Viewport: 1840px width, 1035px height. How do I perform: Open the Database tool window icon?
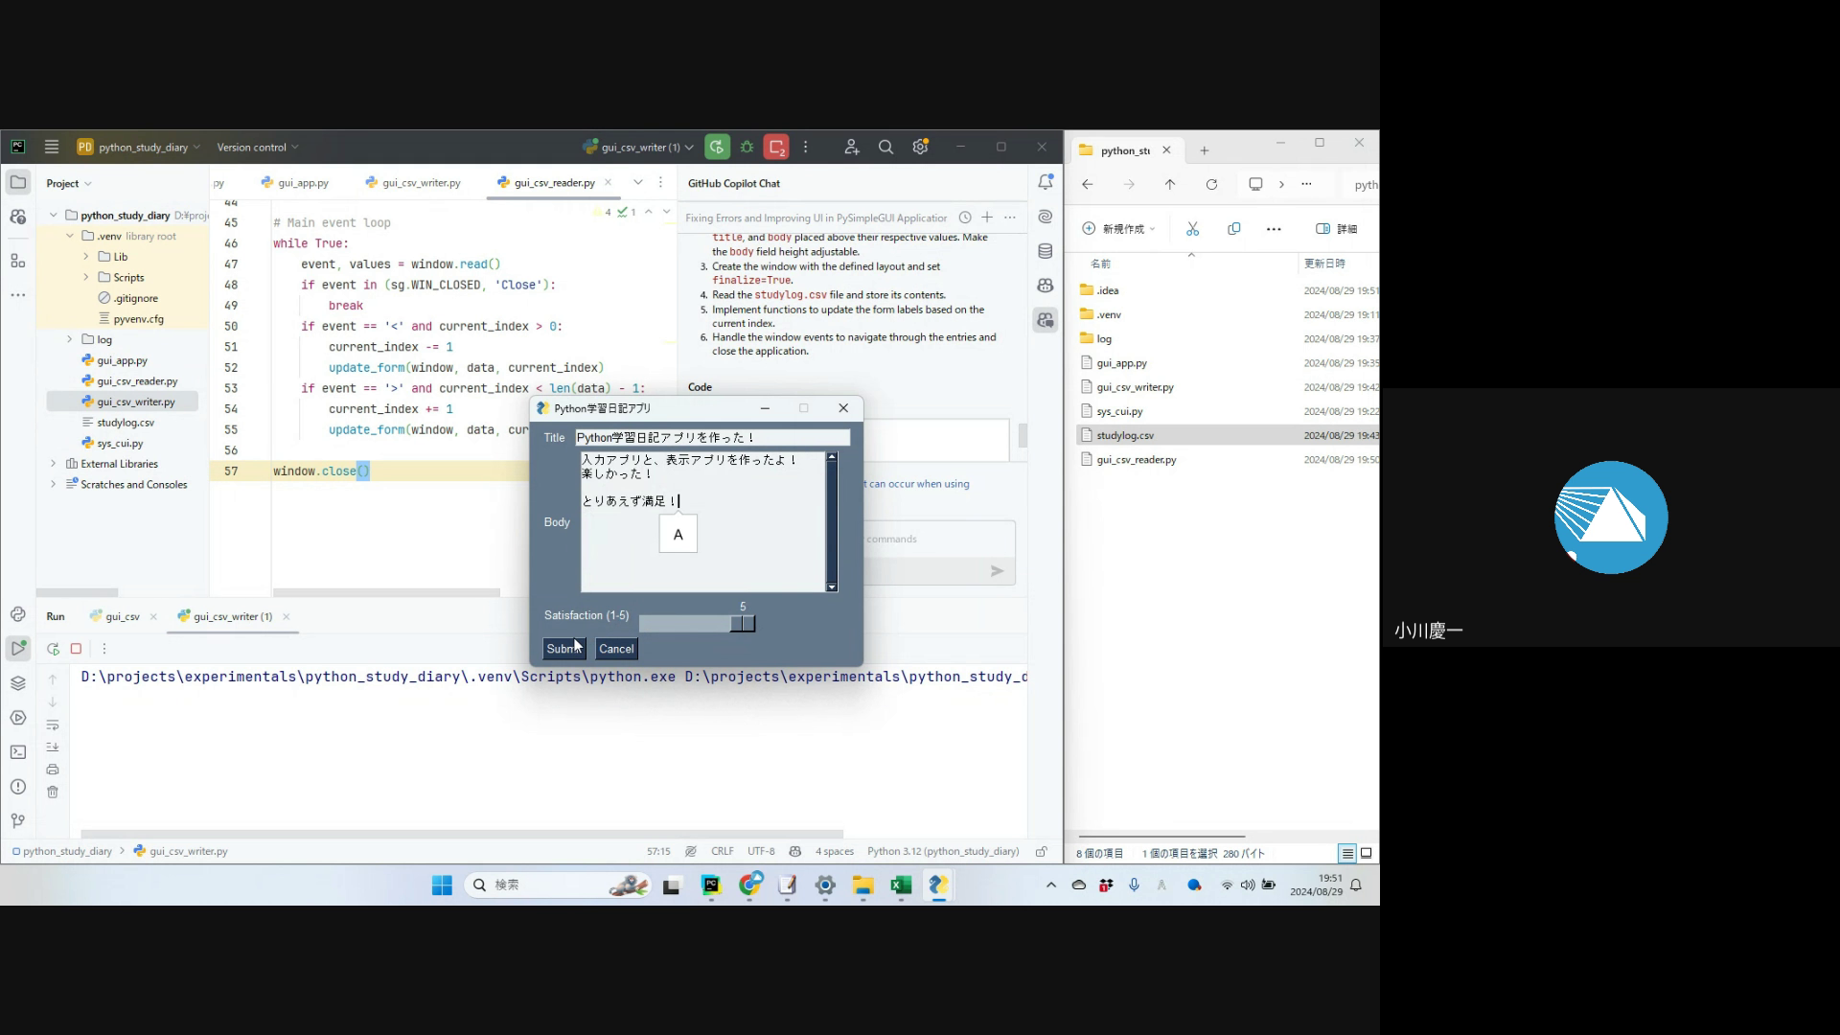(1046, 251)
